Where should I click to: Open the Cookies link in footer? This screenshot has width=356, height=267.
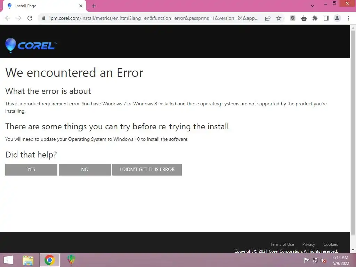331,244
